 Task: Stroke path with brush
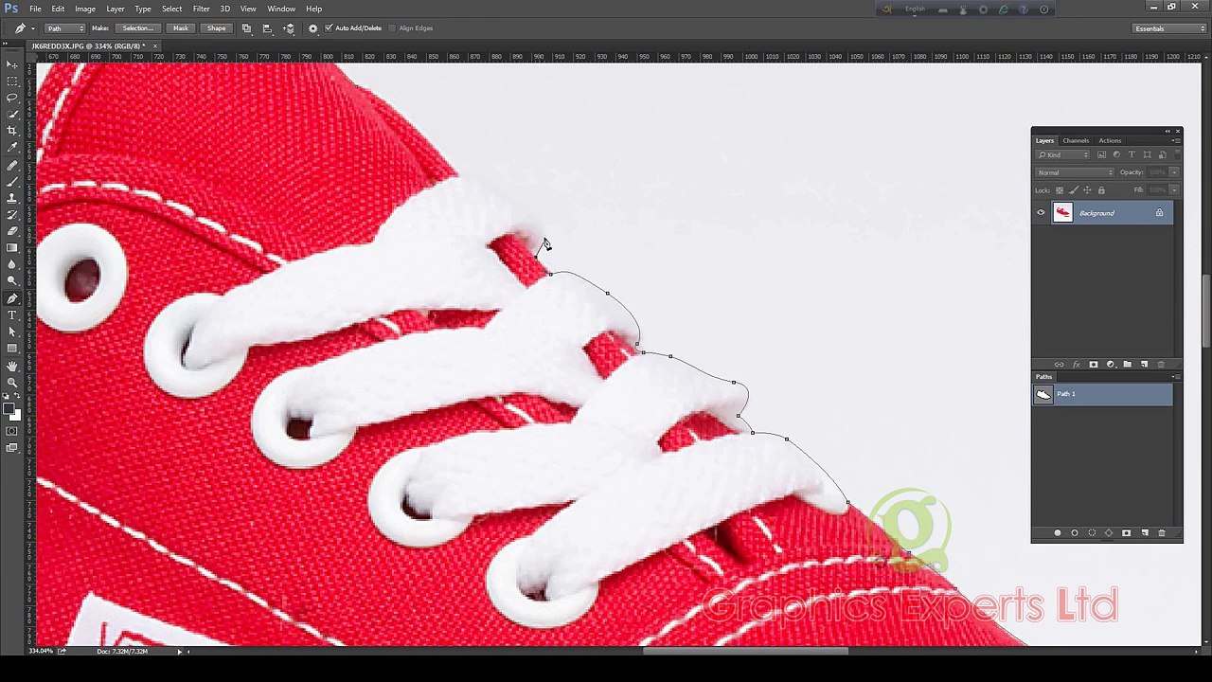(1075, 532)
